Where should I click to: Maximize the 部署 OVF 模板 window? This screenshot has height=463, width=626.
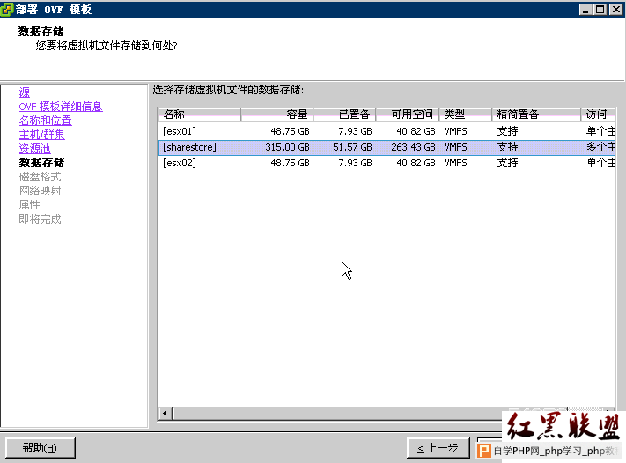click(x=600, y=9)
